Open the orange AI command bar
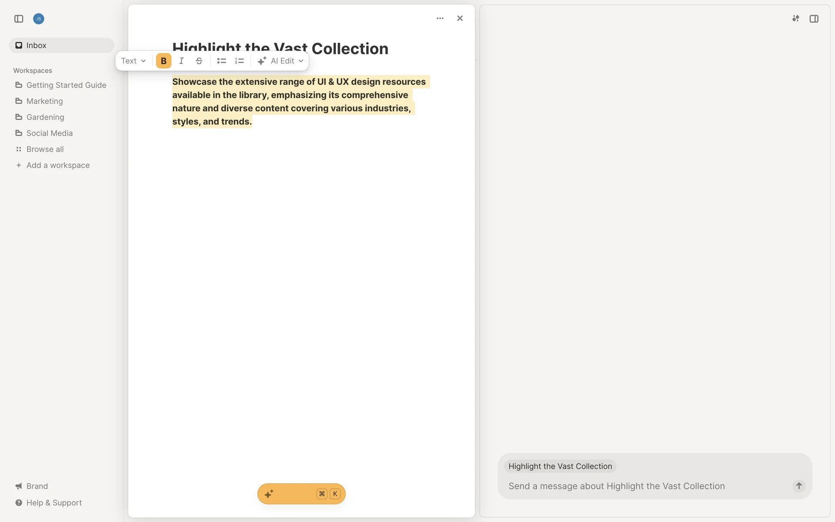The image size is (835, 522). 301,494
